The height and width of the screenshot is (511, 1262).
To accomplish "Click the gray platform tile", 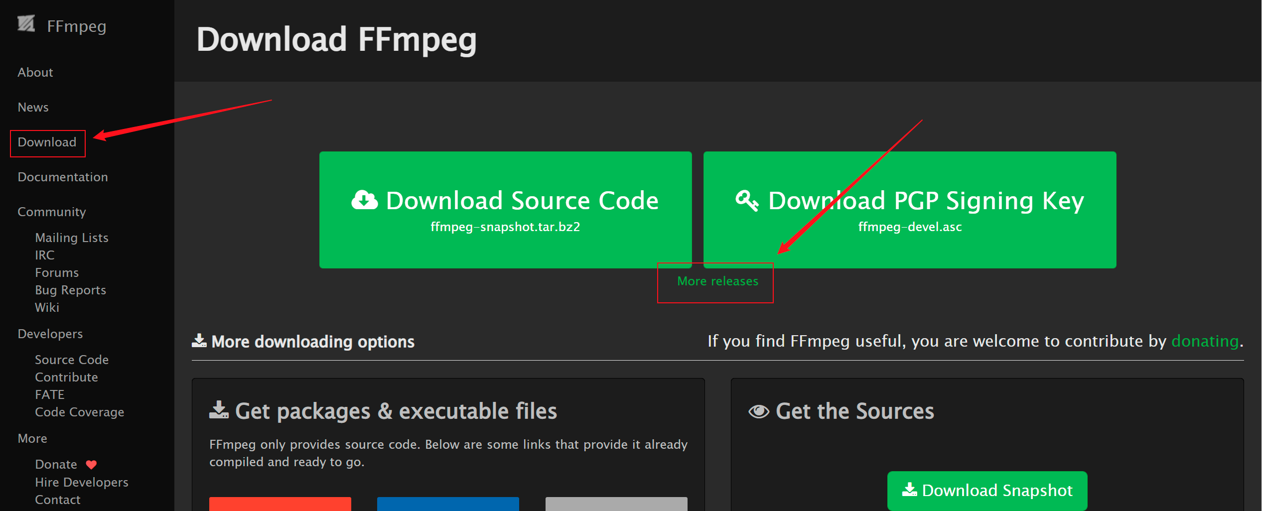I will [616, 504].
